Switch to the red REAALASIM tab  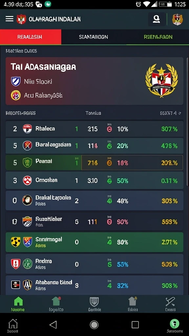click(31, 37)
